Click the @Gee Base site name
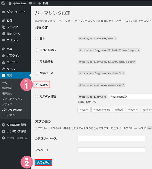 [x=19, y=4]
